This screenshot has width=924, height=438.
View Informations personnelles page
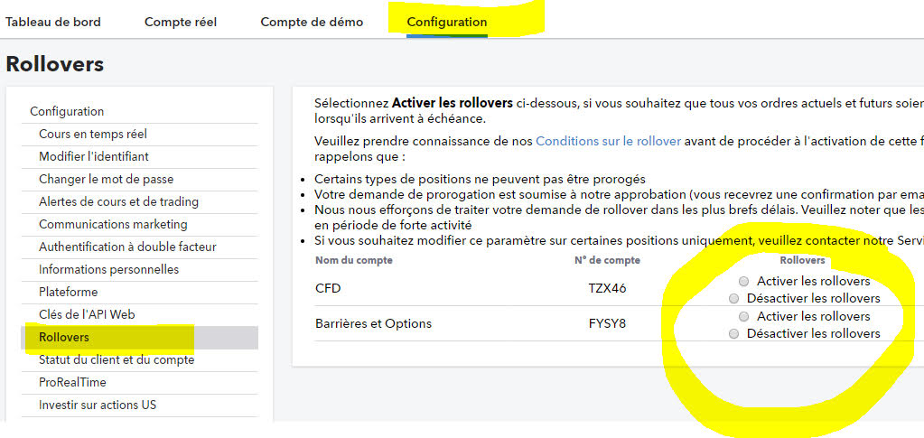(x=108, y=269)
